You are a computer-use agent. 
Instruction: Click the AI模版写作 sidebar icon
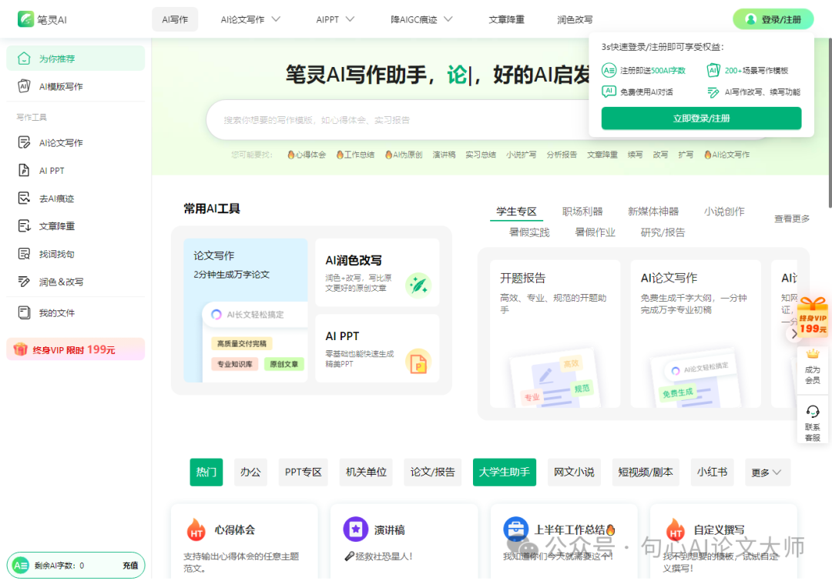click(24, 86)
